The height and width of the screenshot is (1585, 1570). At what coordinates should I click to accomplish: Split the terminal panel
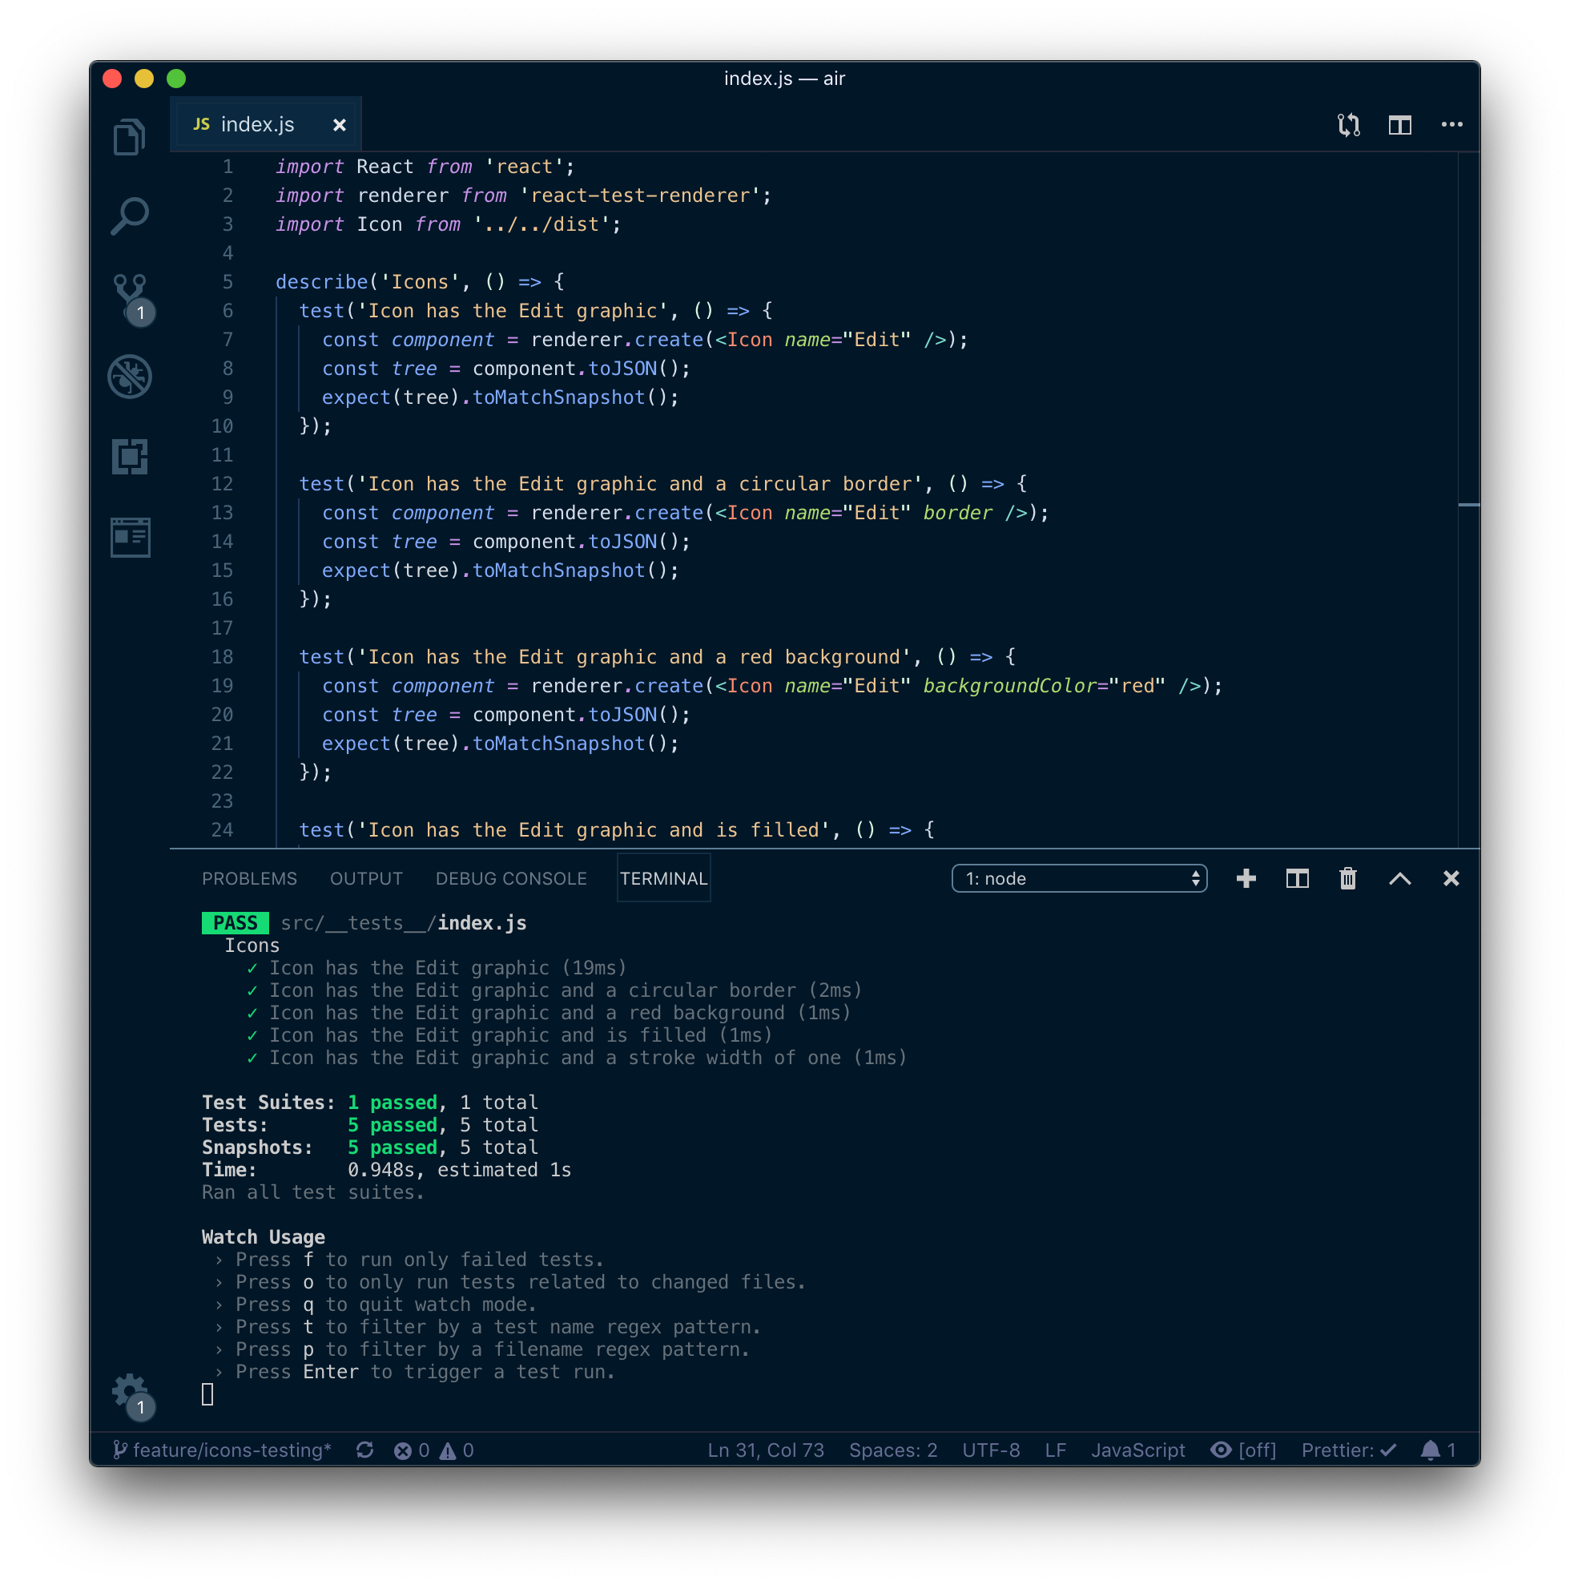pos(1297,878)
